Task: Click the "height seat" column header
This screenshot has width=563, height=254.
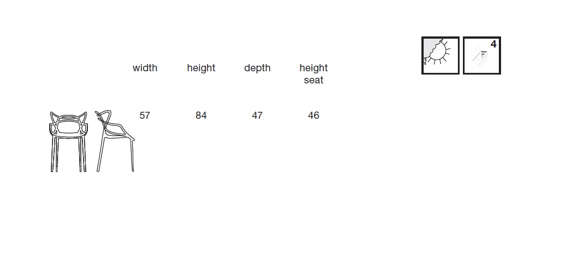Action: 314,74
